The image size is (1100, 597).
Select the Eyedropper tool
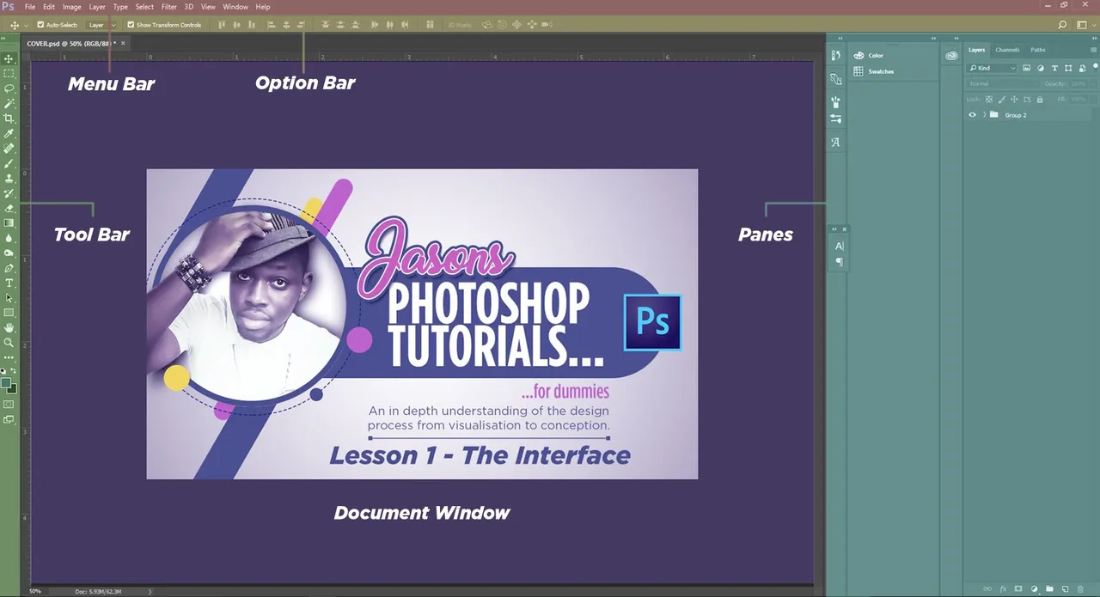pos(9,133)
